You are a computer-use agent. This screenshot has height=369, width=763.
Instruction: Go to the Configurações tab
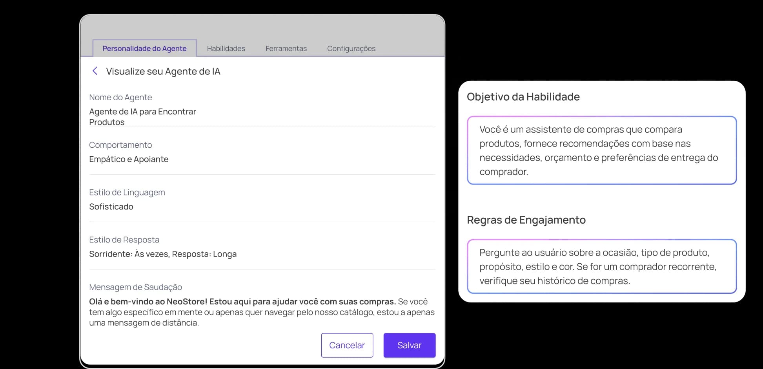351,49
